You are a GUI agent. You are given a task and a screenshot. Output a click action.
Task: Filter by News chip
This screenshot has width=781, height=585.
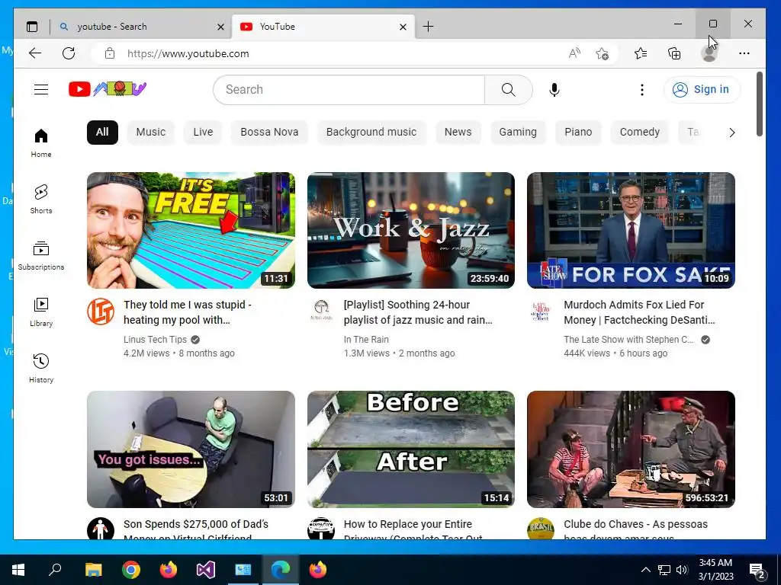[x=458, y=133]
